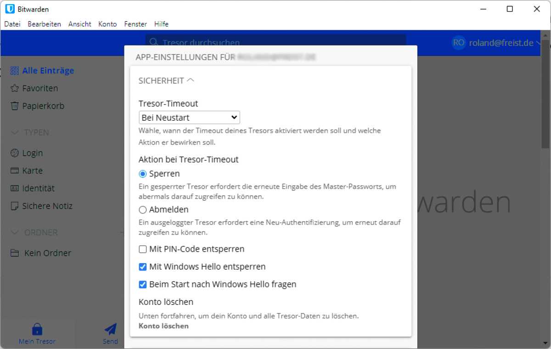551x349 pixels.
Task: Click the Karte credit card icon
Action: [15, 171]
